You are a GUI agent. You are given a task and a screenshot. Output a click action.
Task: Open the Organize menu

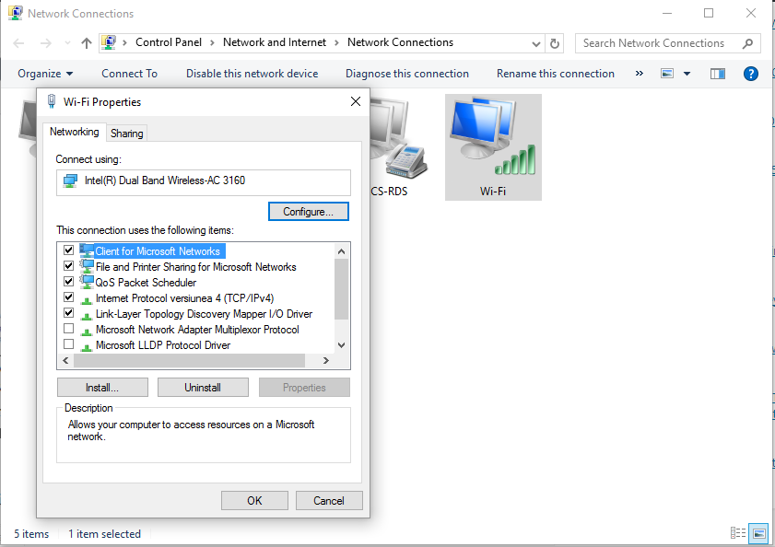pyautogui.click(x=45, y=74)
